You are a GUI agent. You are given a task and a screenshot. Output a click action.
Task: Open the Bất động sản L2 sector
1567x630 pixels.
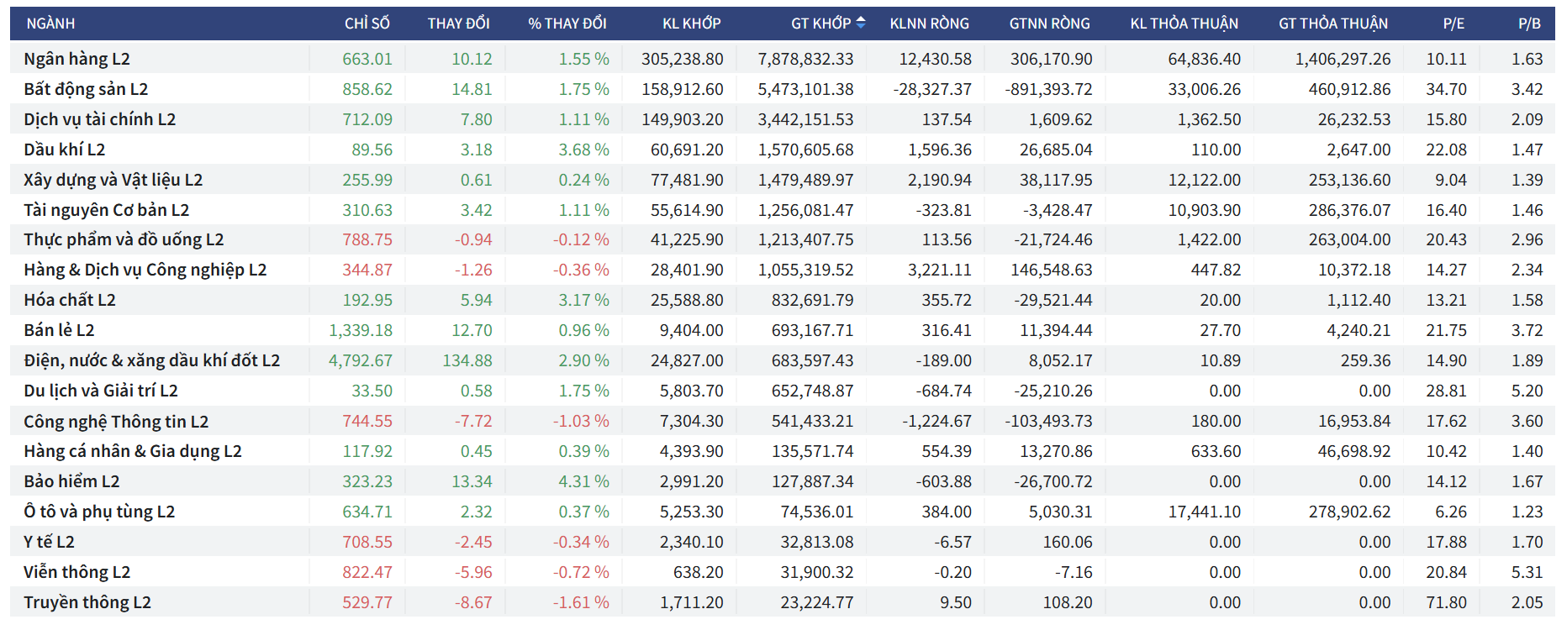pyautogui.click(x=86, y=89)
